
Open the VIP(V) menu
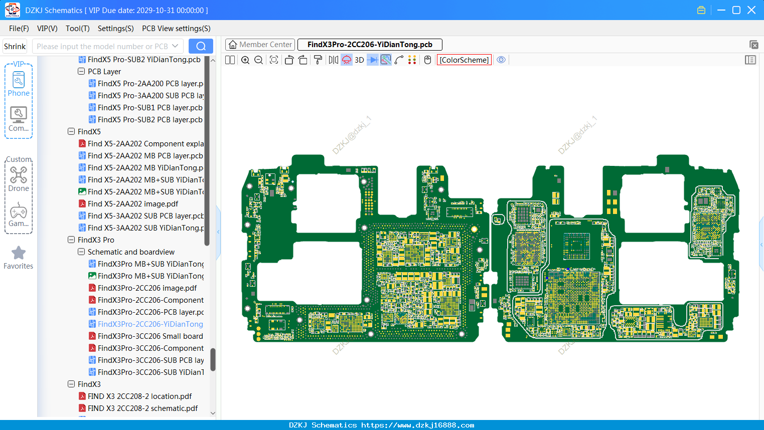coord(47,29)
